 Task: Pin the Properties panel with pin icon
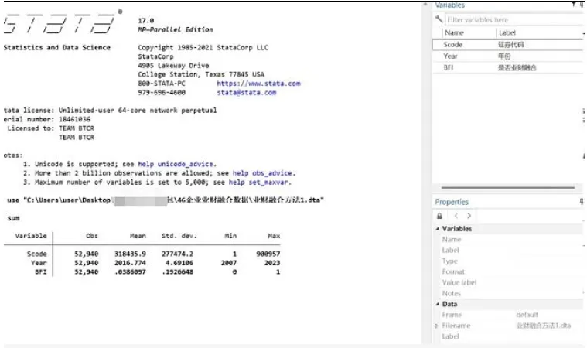pyautogui.click(x=582, y=201)
